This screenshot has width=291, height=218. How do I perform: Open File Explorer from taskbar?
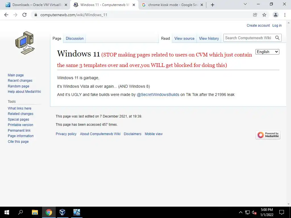pyautogui.click(x=35, y=212)
